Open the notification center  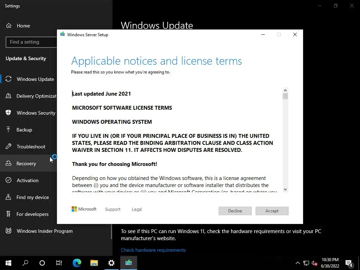pyautogui.click(x=349, y=263)
